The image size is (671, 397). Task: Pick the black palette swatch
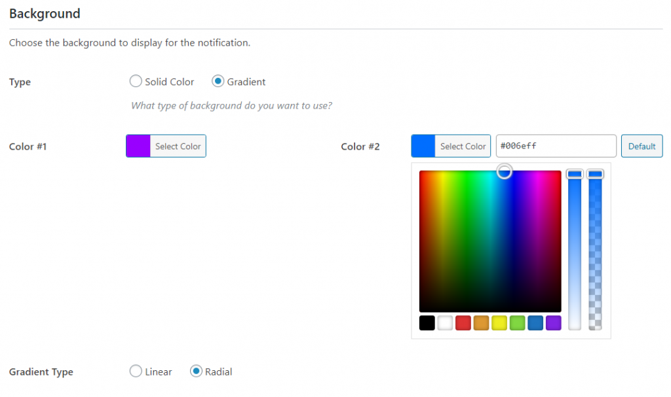[x=427, y=322]
